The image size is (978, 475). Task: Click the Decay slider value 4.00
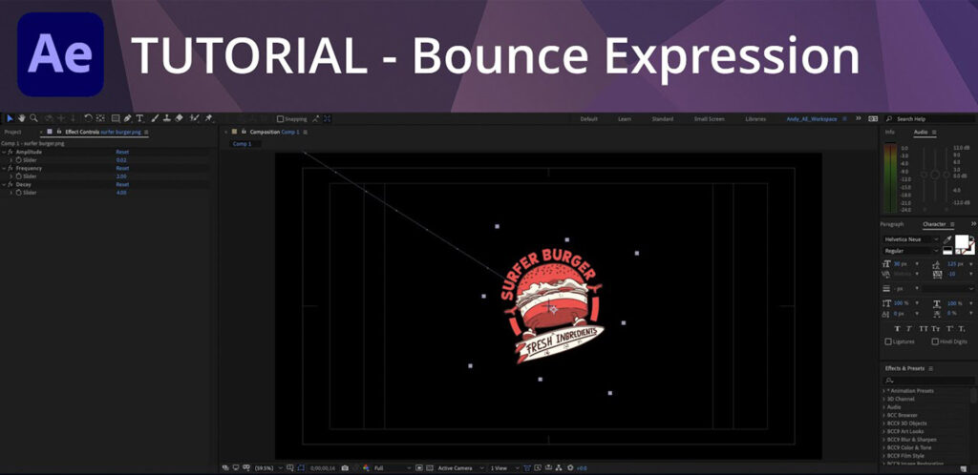click(x=121, y=193)
